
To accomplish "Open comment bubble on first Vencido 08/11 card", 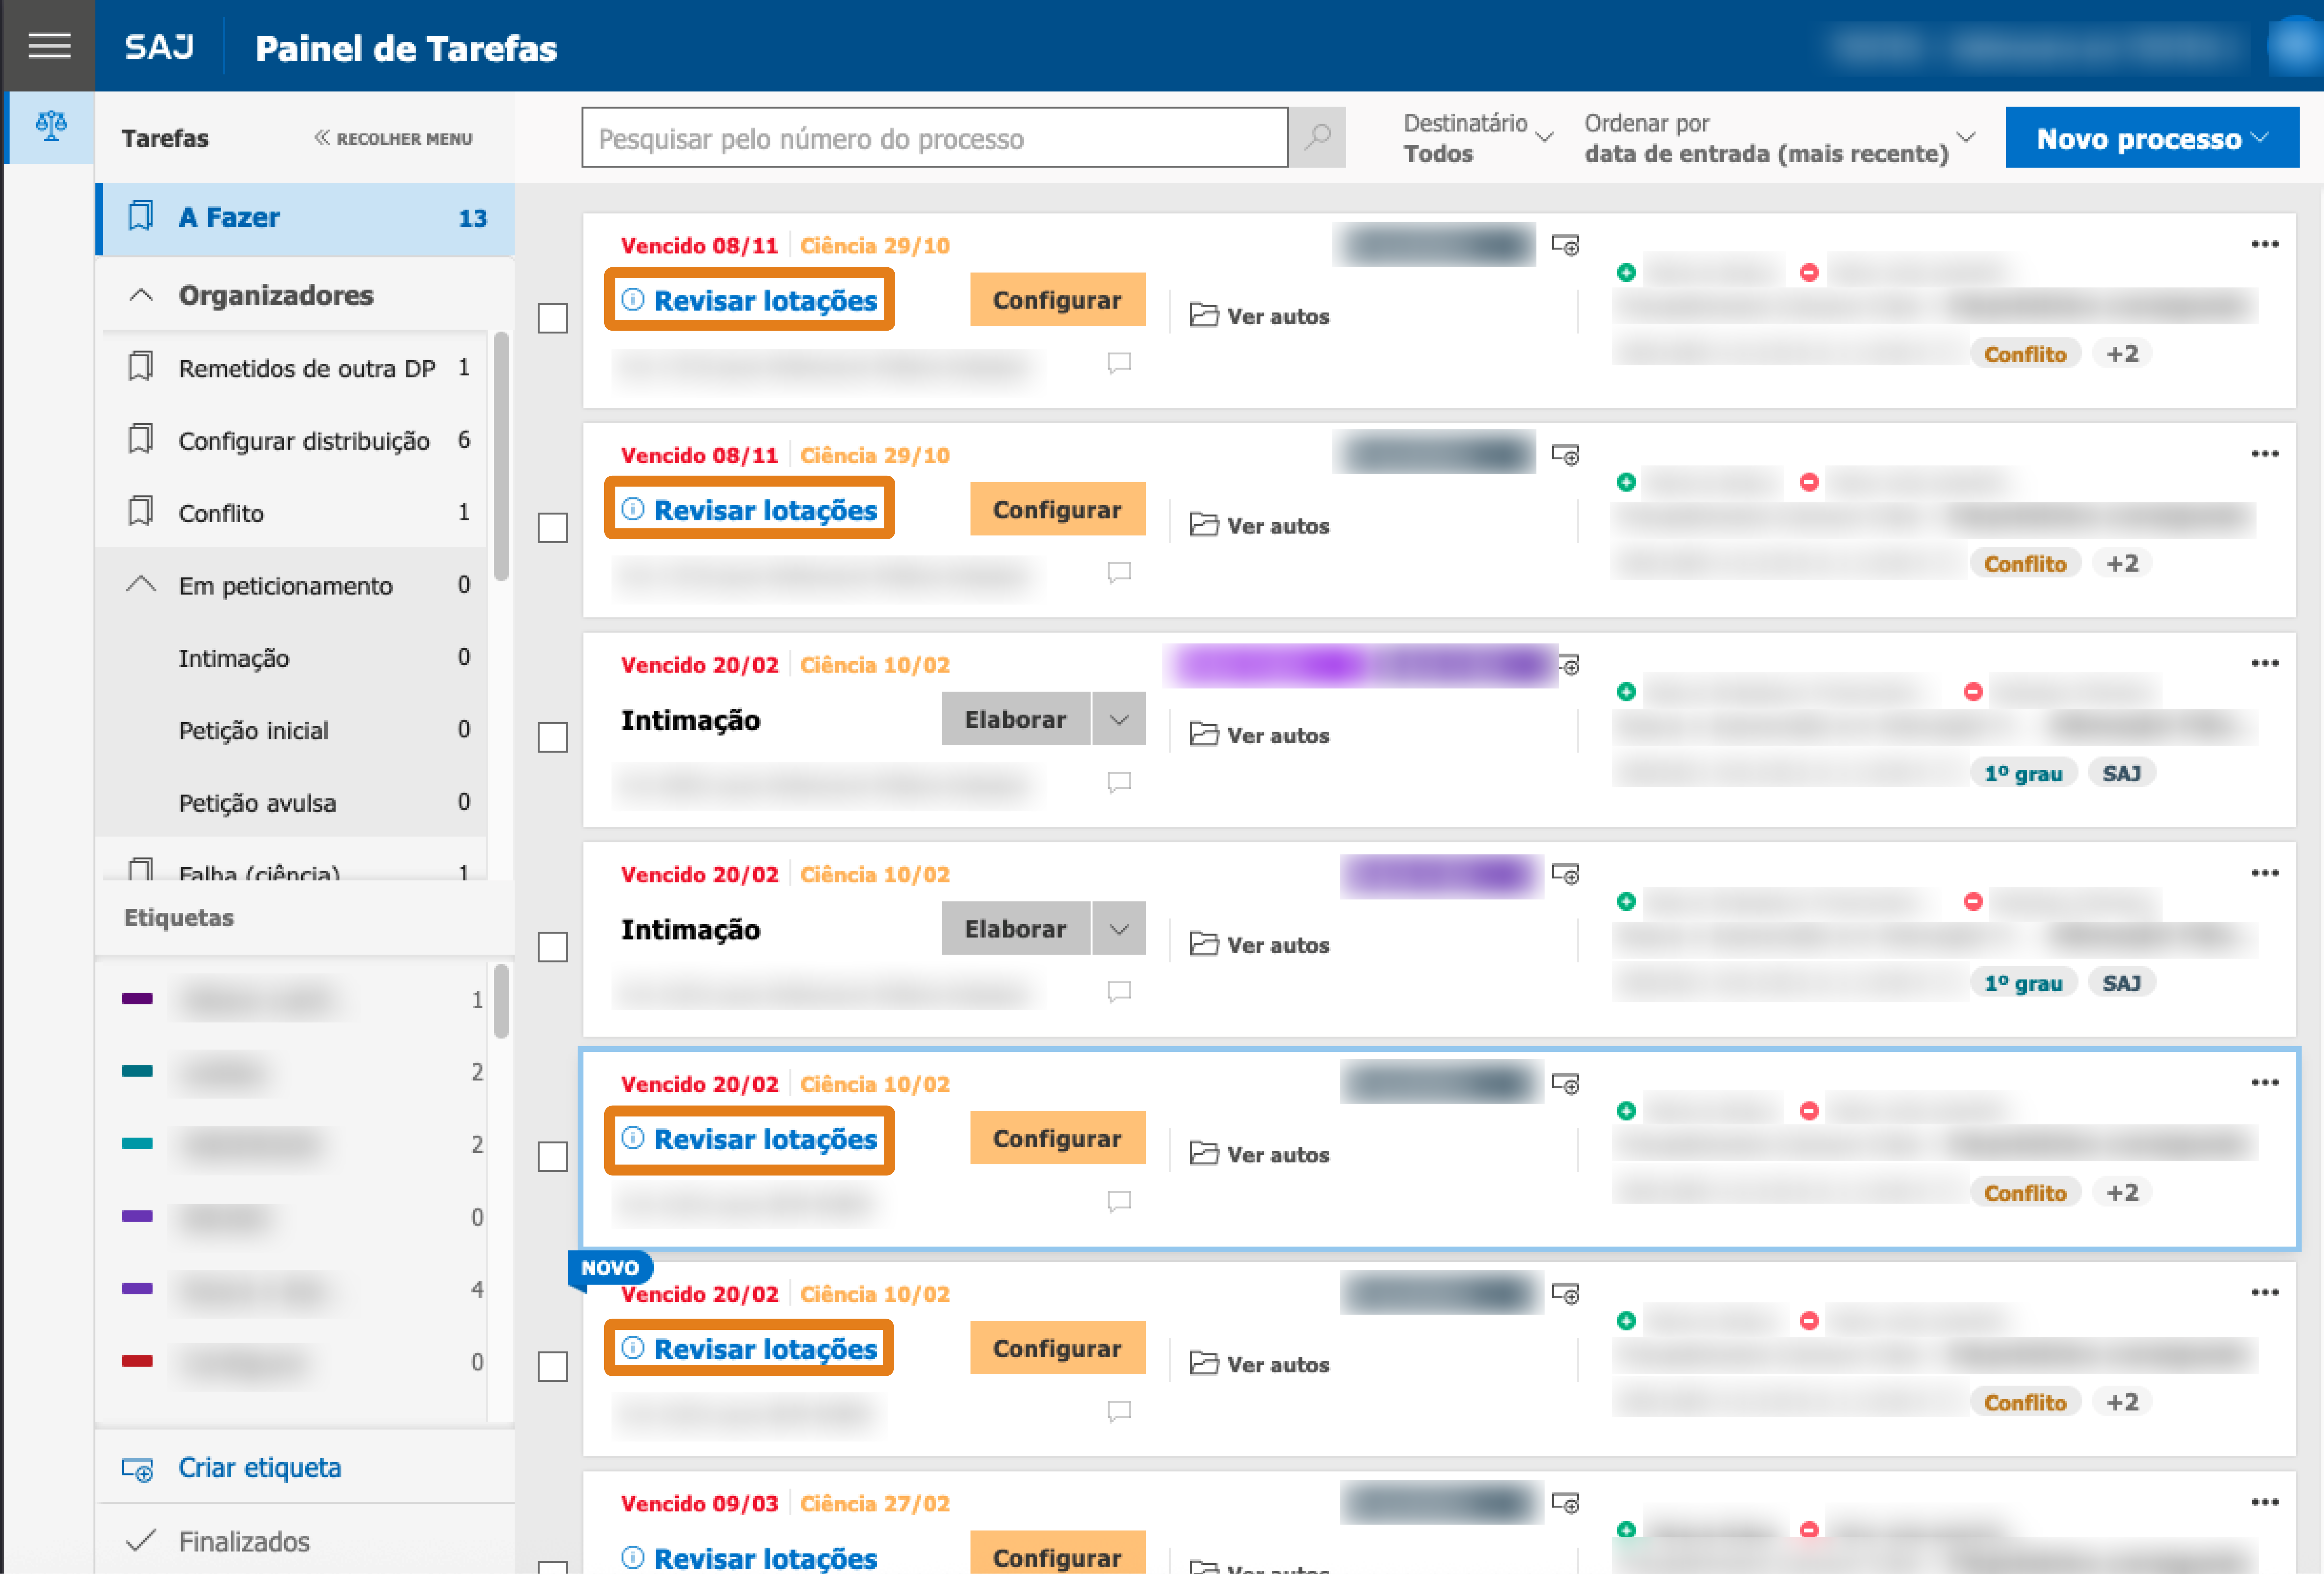I will click(1119, 363).
